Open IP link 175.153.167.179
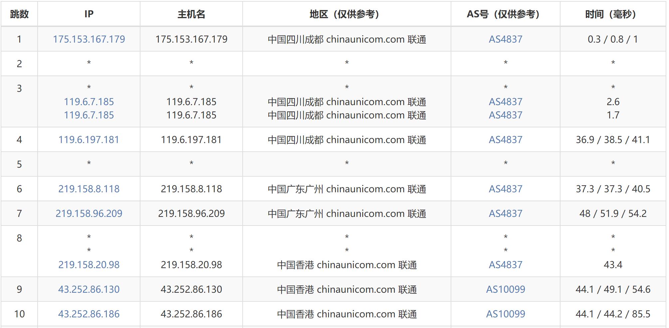 89,39
